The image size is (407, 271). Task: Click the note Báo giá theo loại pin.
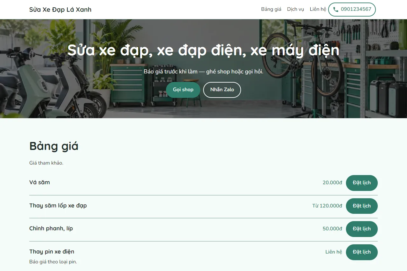(53, 262)
